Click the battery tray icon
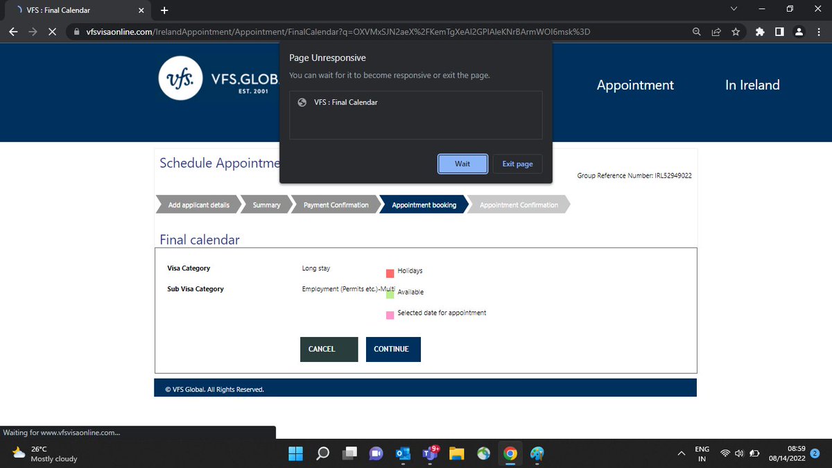 pyautogui.click(x=754, y=453)
